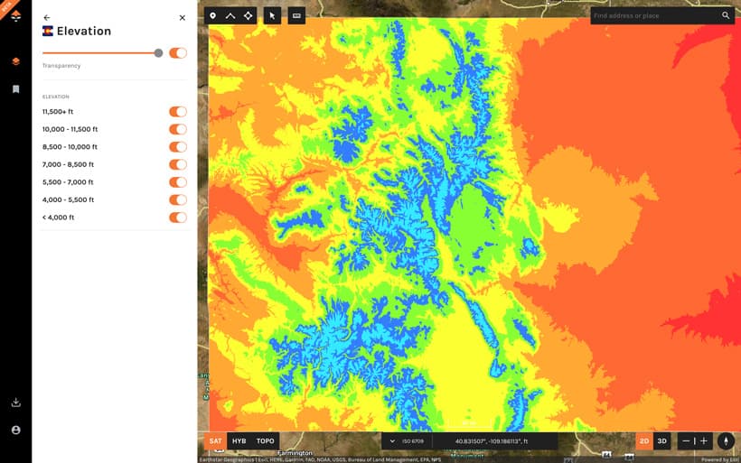The image size is (741, 463).
Task: Toggle the Elevation layer master switch
Action: [x=178, y=53]
